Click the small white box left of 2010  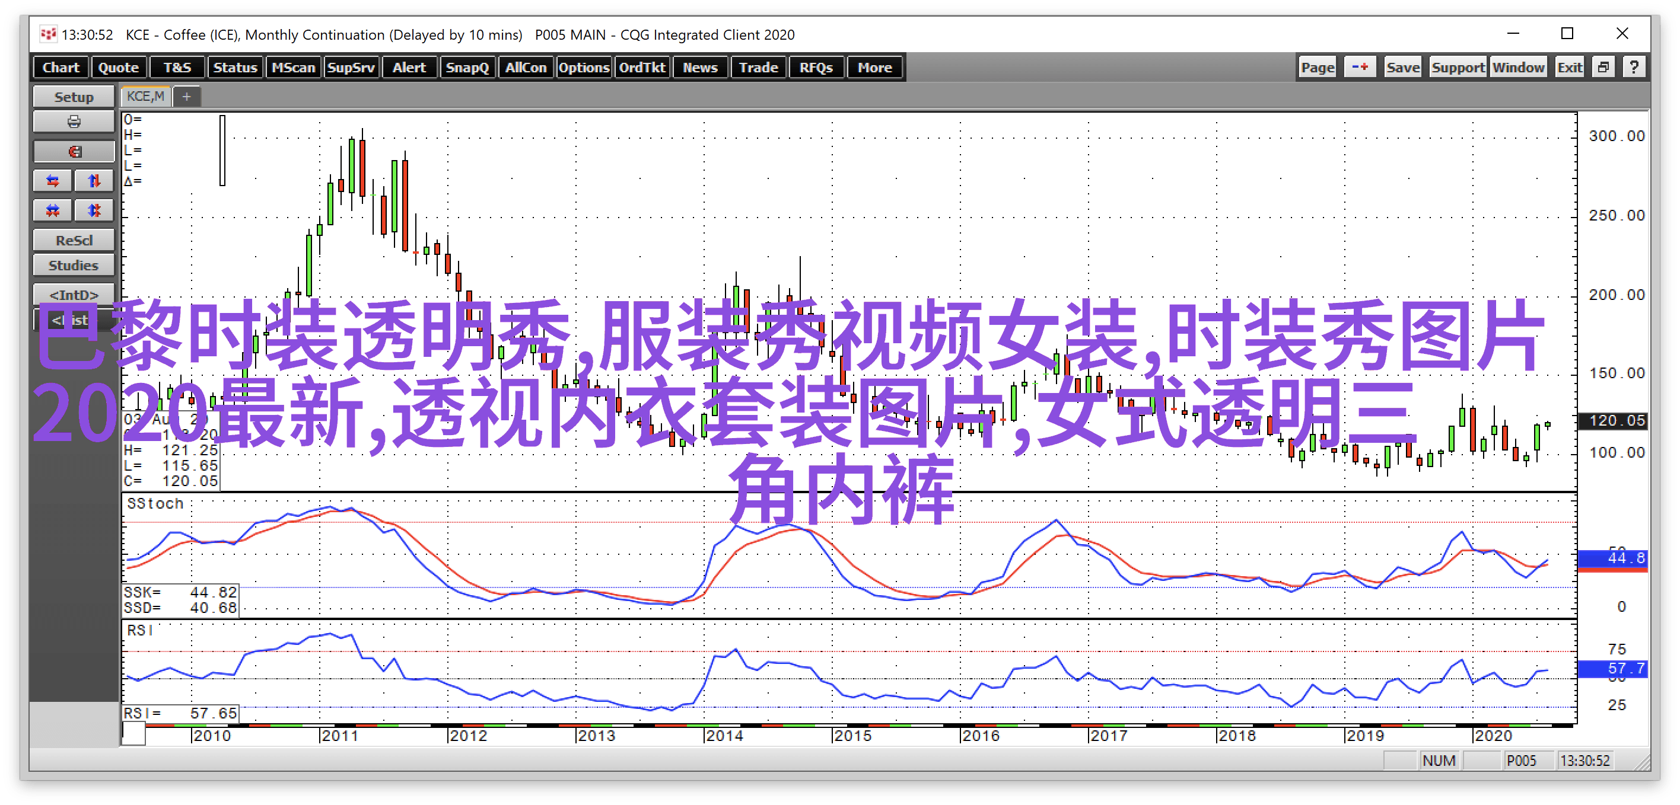[x=133, y=734]
